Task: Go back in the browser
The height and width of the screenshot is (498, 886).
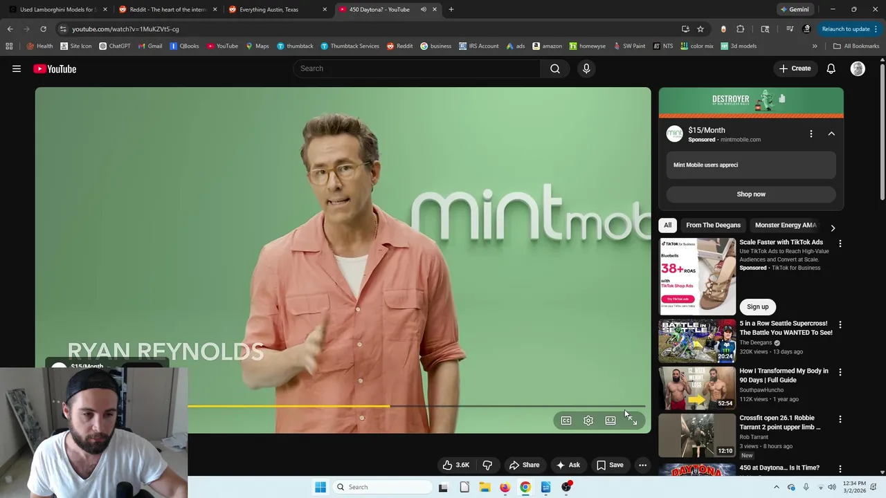Action: point(10,29)
